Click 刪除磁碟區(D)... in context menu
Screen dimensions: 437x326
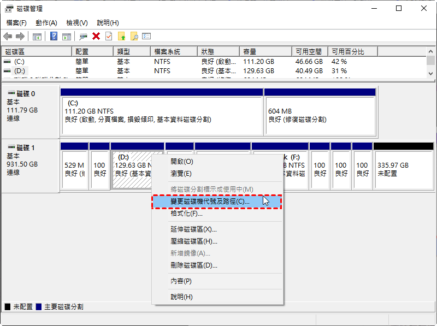tap(194, 265)
